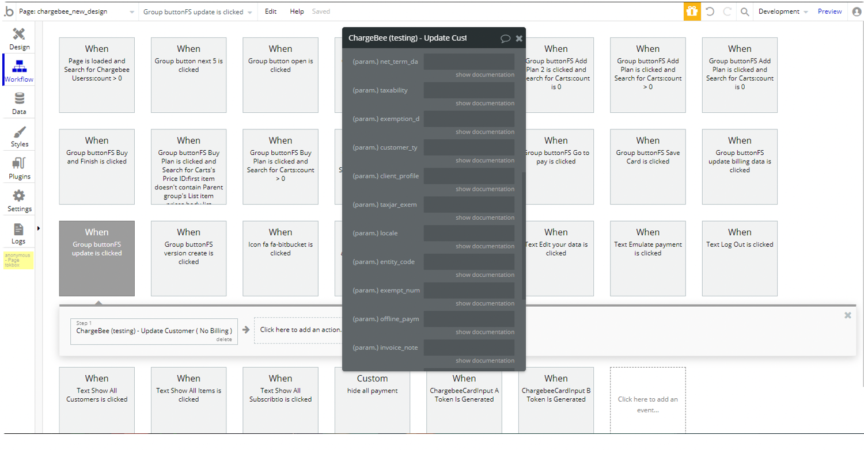
Task: Open the Workflow tab in sidebar
Action: [x=19, y=70]
